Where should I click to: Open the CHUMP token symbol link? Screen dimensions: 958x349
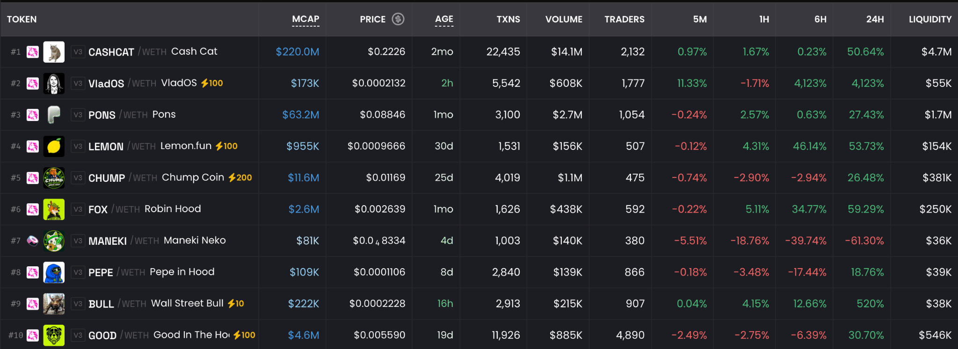point(107,178)
